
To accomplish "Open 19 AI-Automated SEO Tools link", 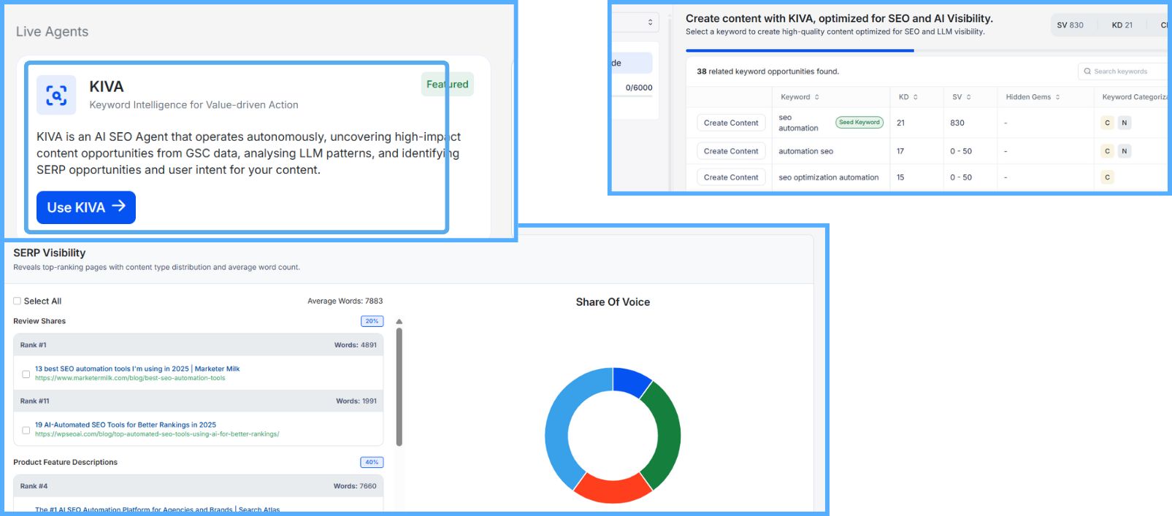I will 126,425.
